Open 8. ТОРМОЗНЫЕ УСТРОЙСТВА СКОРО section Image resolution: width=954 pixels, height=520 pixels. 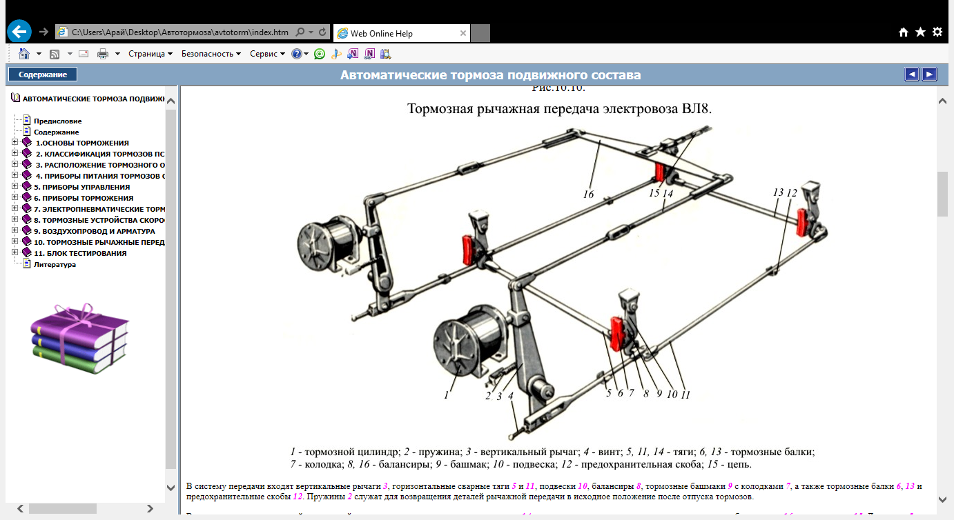click(99, 220)
